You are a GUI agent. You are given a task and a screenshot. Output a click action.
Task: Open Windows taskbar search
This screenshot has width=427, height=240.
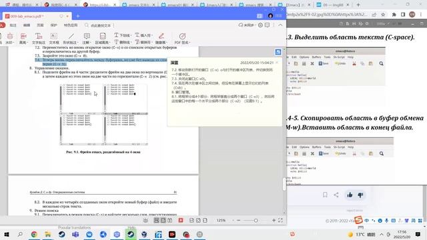(20, 234)
